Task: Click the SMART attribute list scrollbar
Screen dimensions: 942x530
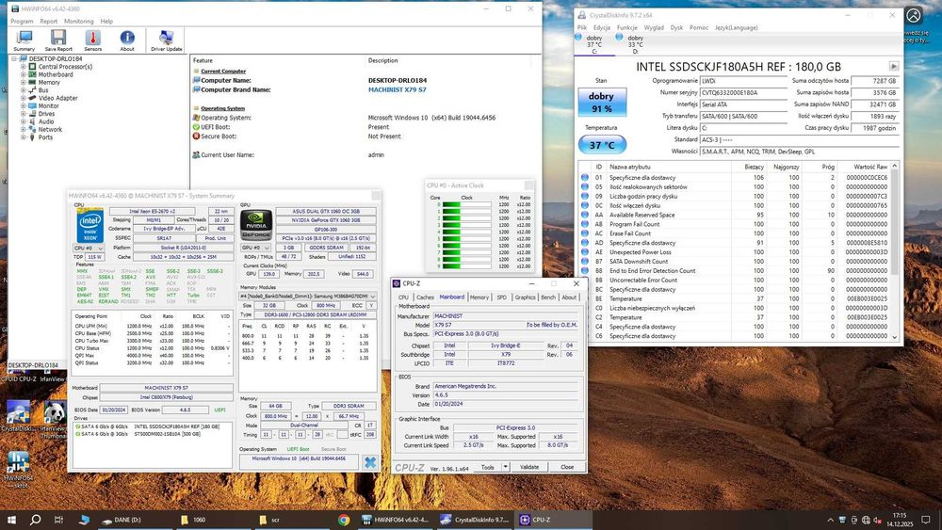Action: point(895,251)
